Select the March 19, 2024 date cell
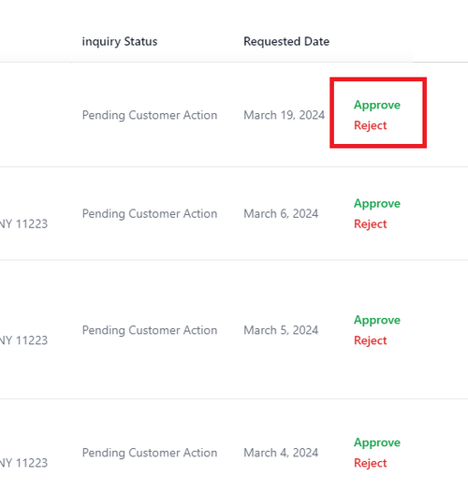 tap(284, 115)
